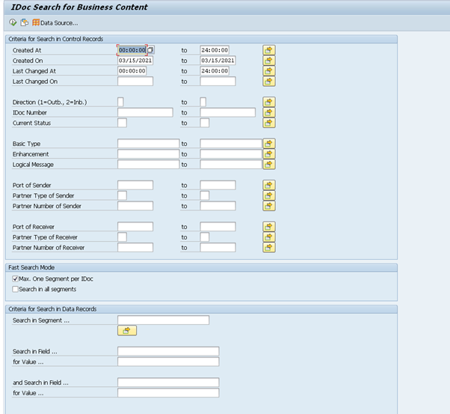Open multiple selection for Logical Message
Viewport: 450px width, 414px height.
click(x=269, y=164)
